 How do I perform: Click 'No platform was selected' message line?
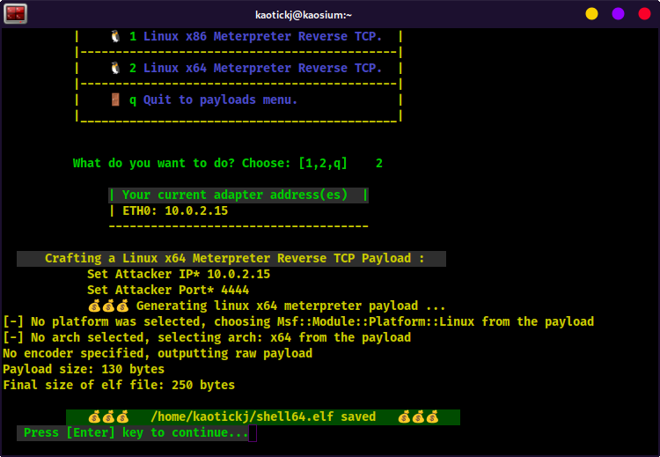click(x=298, y=321)
